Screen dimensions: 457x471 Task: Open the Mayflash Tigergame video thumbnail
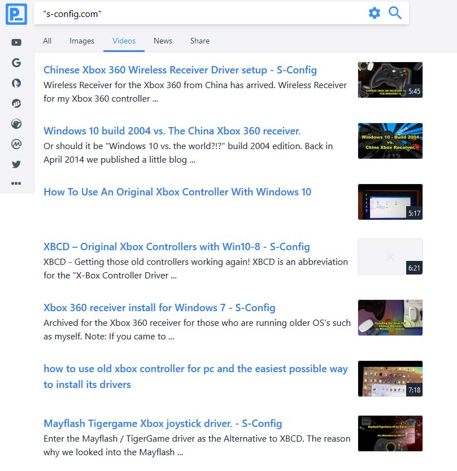pyautogui.click(x=390, y=434)
